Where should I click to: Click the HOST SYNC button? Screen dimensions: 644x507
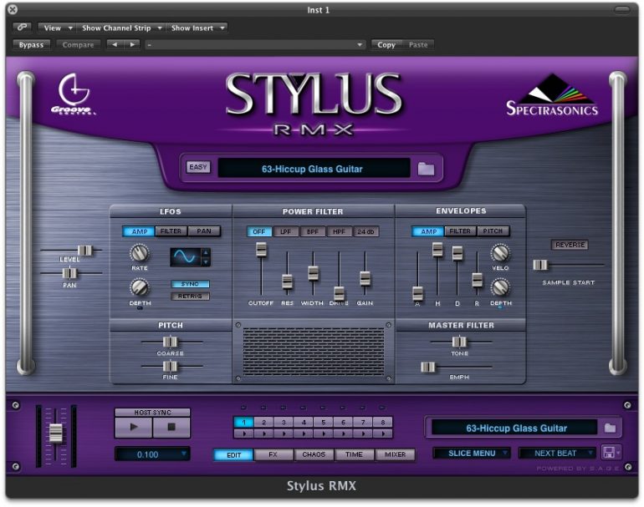[152, 413]
